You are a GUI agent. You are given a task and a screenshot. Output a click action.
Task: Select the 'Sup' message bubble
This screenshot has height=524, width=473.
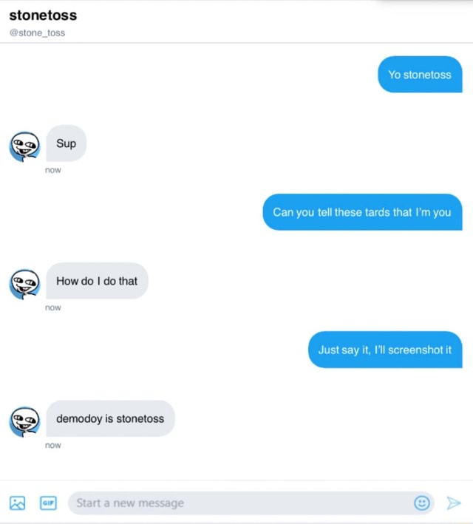(x=67, y=143)
